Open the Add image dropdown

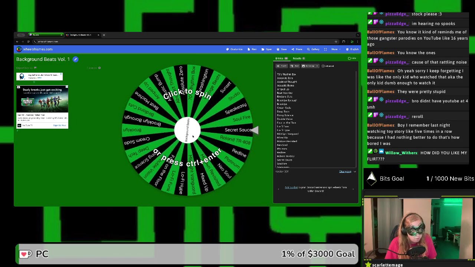pyautogui.click(x=310, y=66)
